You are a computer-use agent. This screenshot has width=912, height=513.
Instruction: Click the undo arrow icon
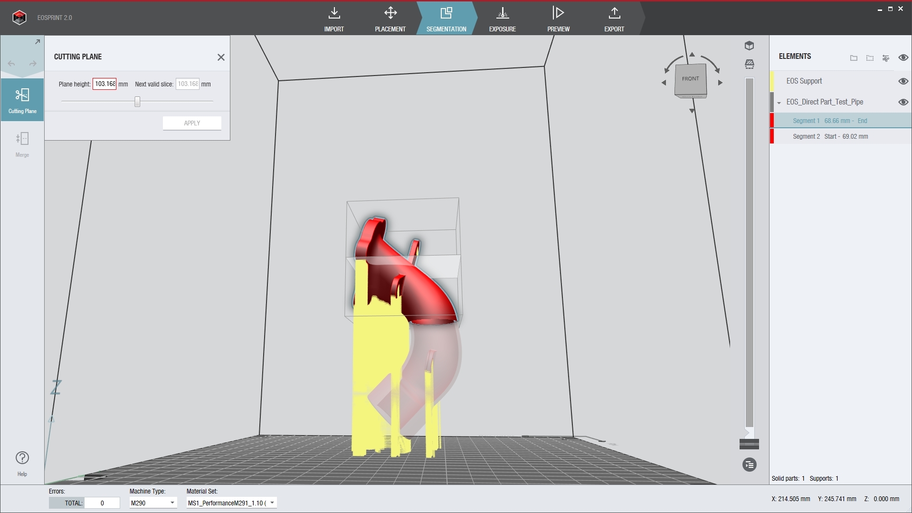coord(11,64)
